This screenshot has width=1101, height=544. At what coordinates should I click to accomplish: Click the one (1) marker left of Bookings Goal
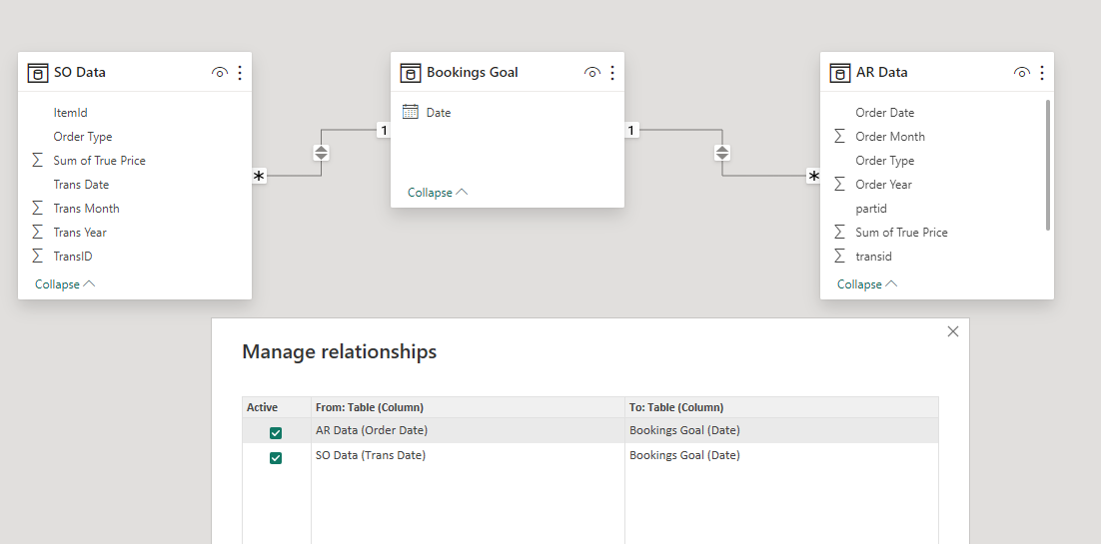(384, 130)
